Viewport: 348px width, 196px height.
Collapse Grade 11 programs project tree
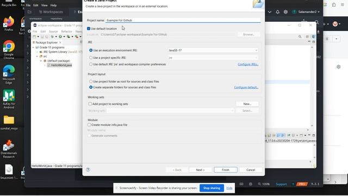pyautogui.click(x=33, y=47)
